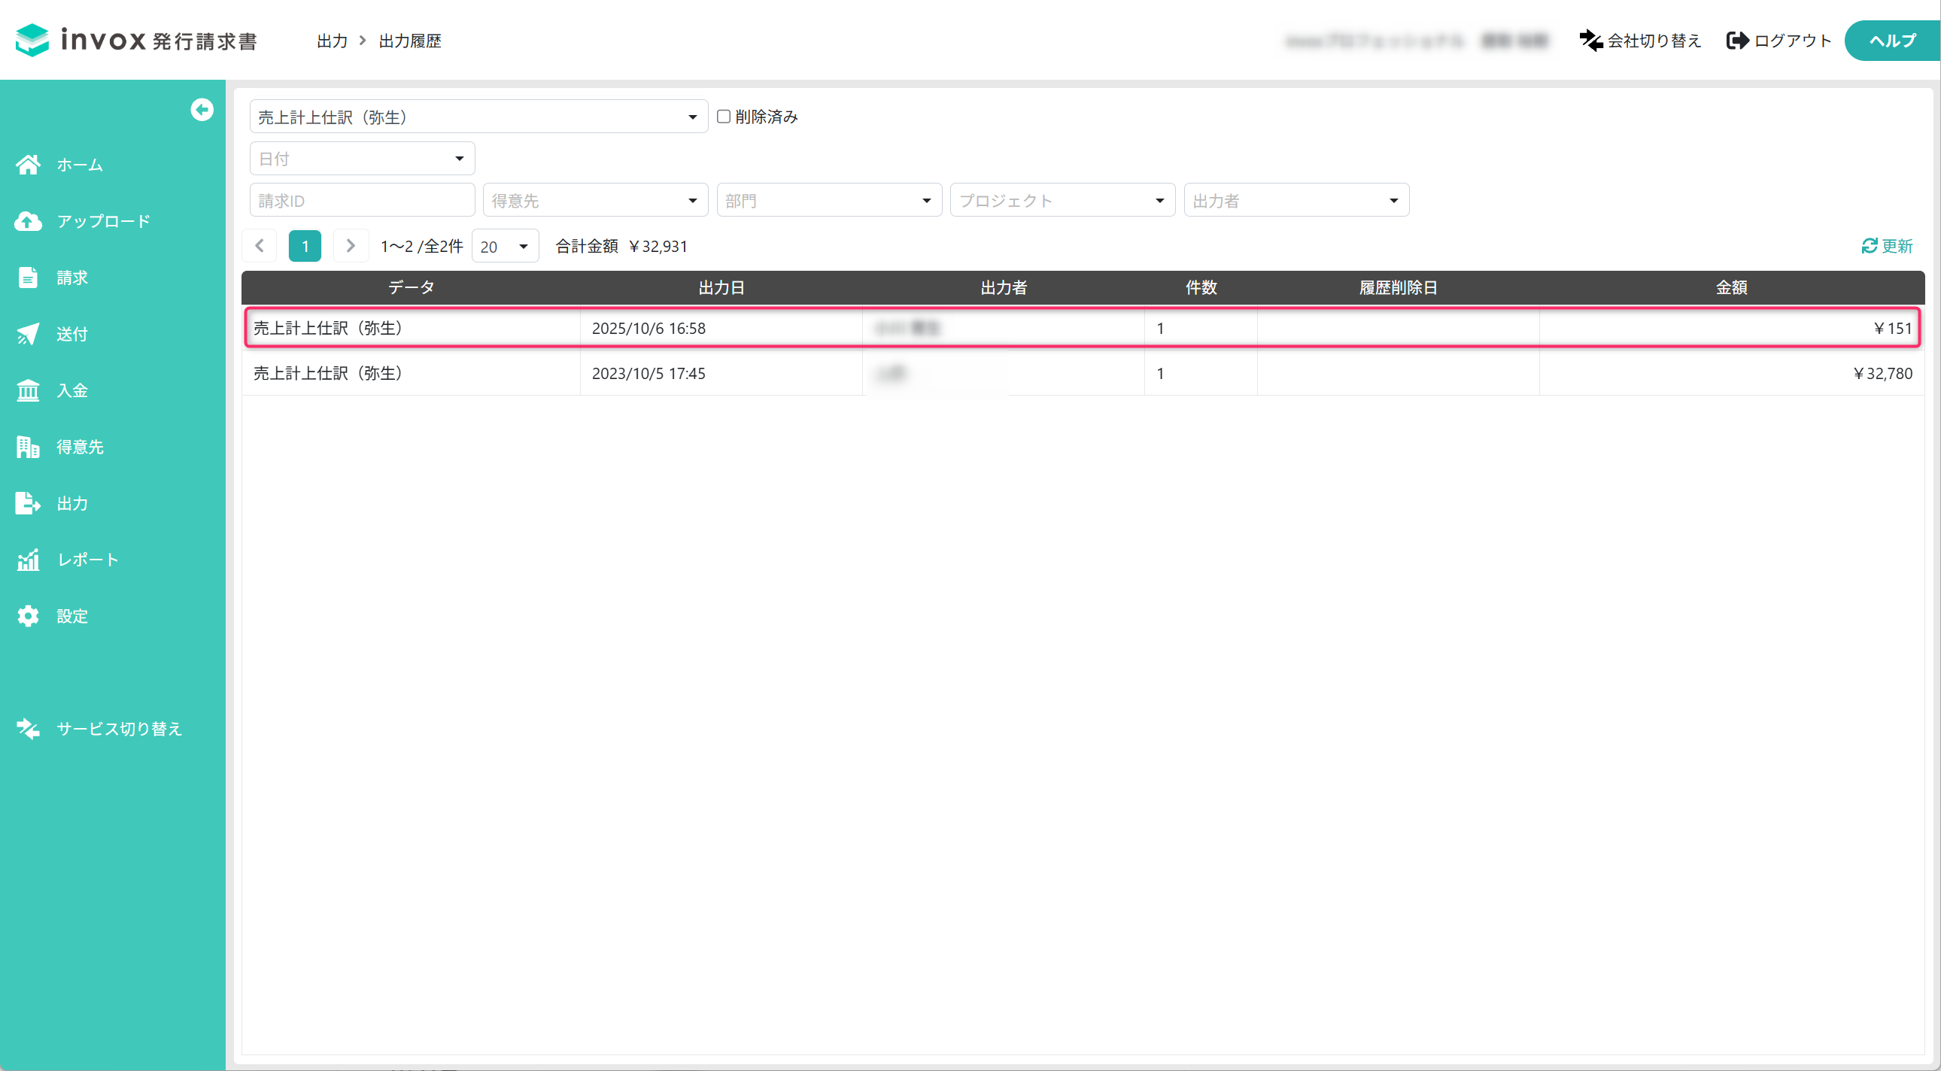The image size is (1941, 1071).
Task: Expand the 得意先 filter dropdown
Action: click(595, 200)
